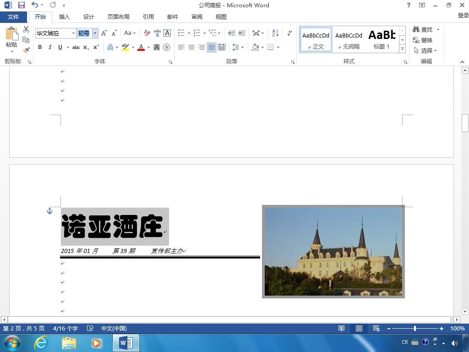Image resolution: width=469 pixels, height=352 pixels.
Task: Click the zoom out minus button
Action: click(388, 329)
